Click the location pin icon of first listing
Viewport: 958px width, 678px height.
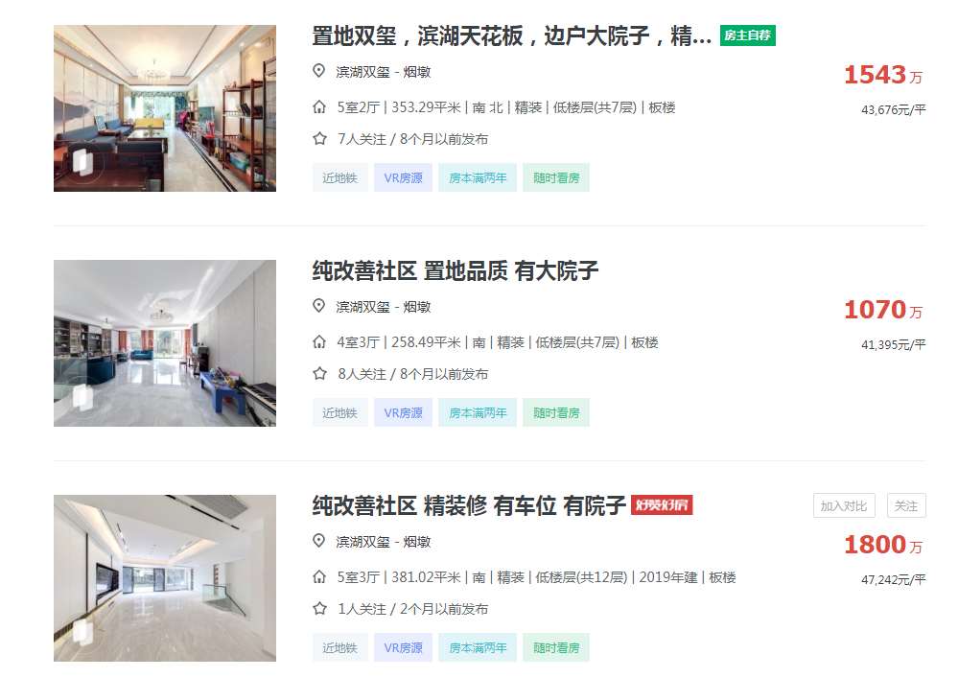(x=319, y=71)
